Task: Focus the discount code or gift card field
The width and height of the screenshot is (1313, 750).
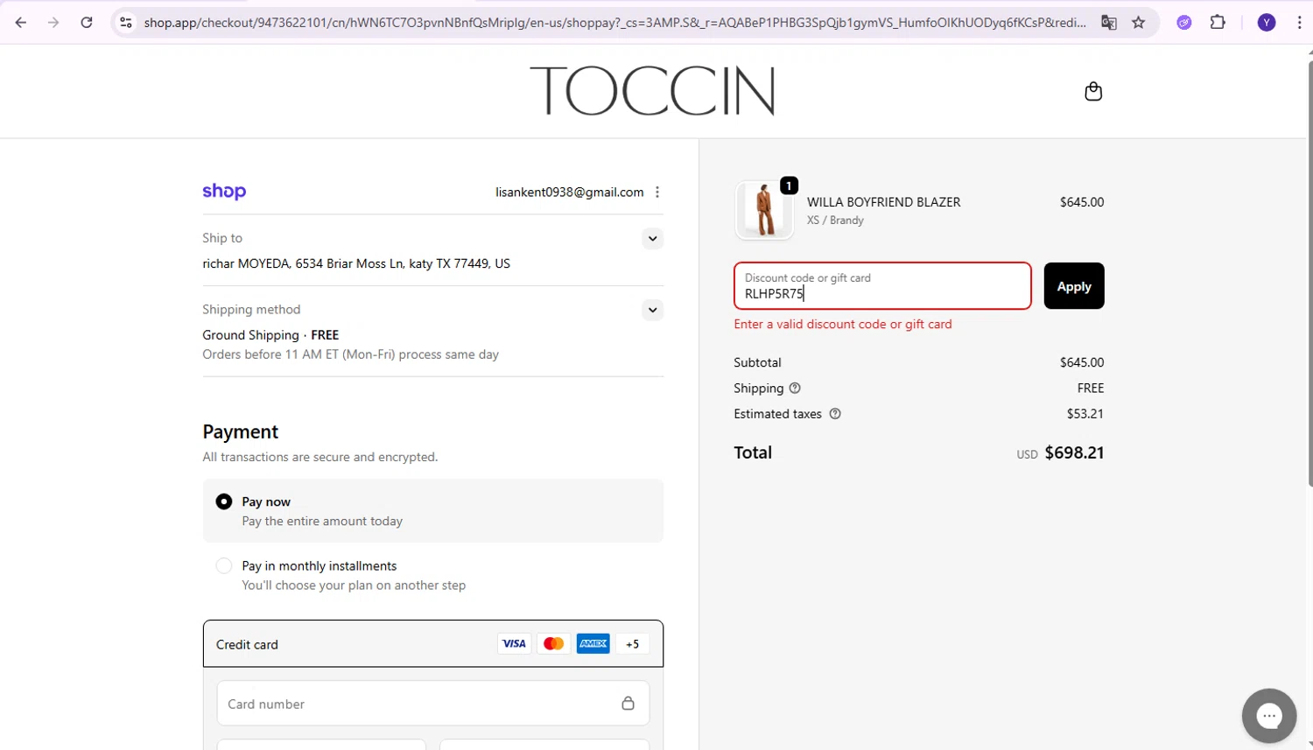Action: point(882,286)
